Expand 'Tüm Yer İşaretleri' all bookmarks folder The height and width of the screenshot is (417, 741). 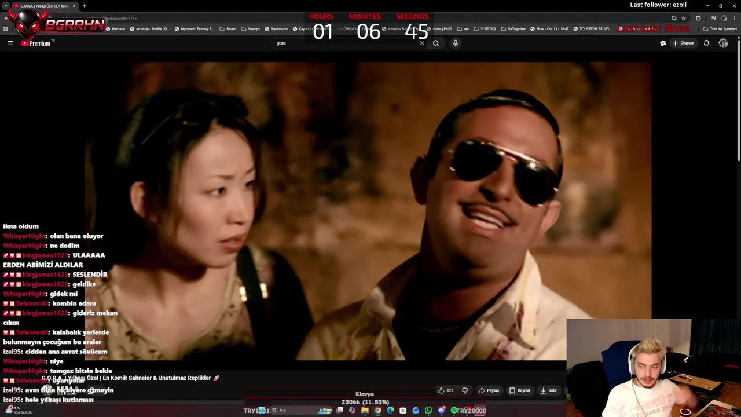[x=720, y=29]
